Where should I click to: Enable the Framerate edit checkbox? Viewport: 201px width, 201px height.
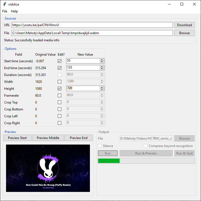tap(59, 96)
